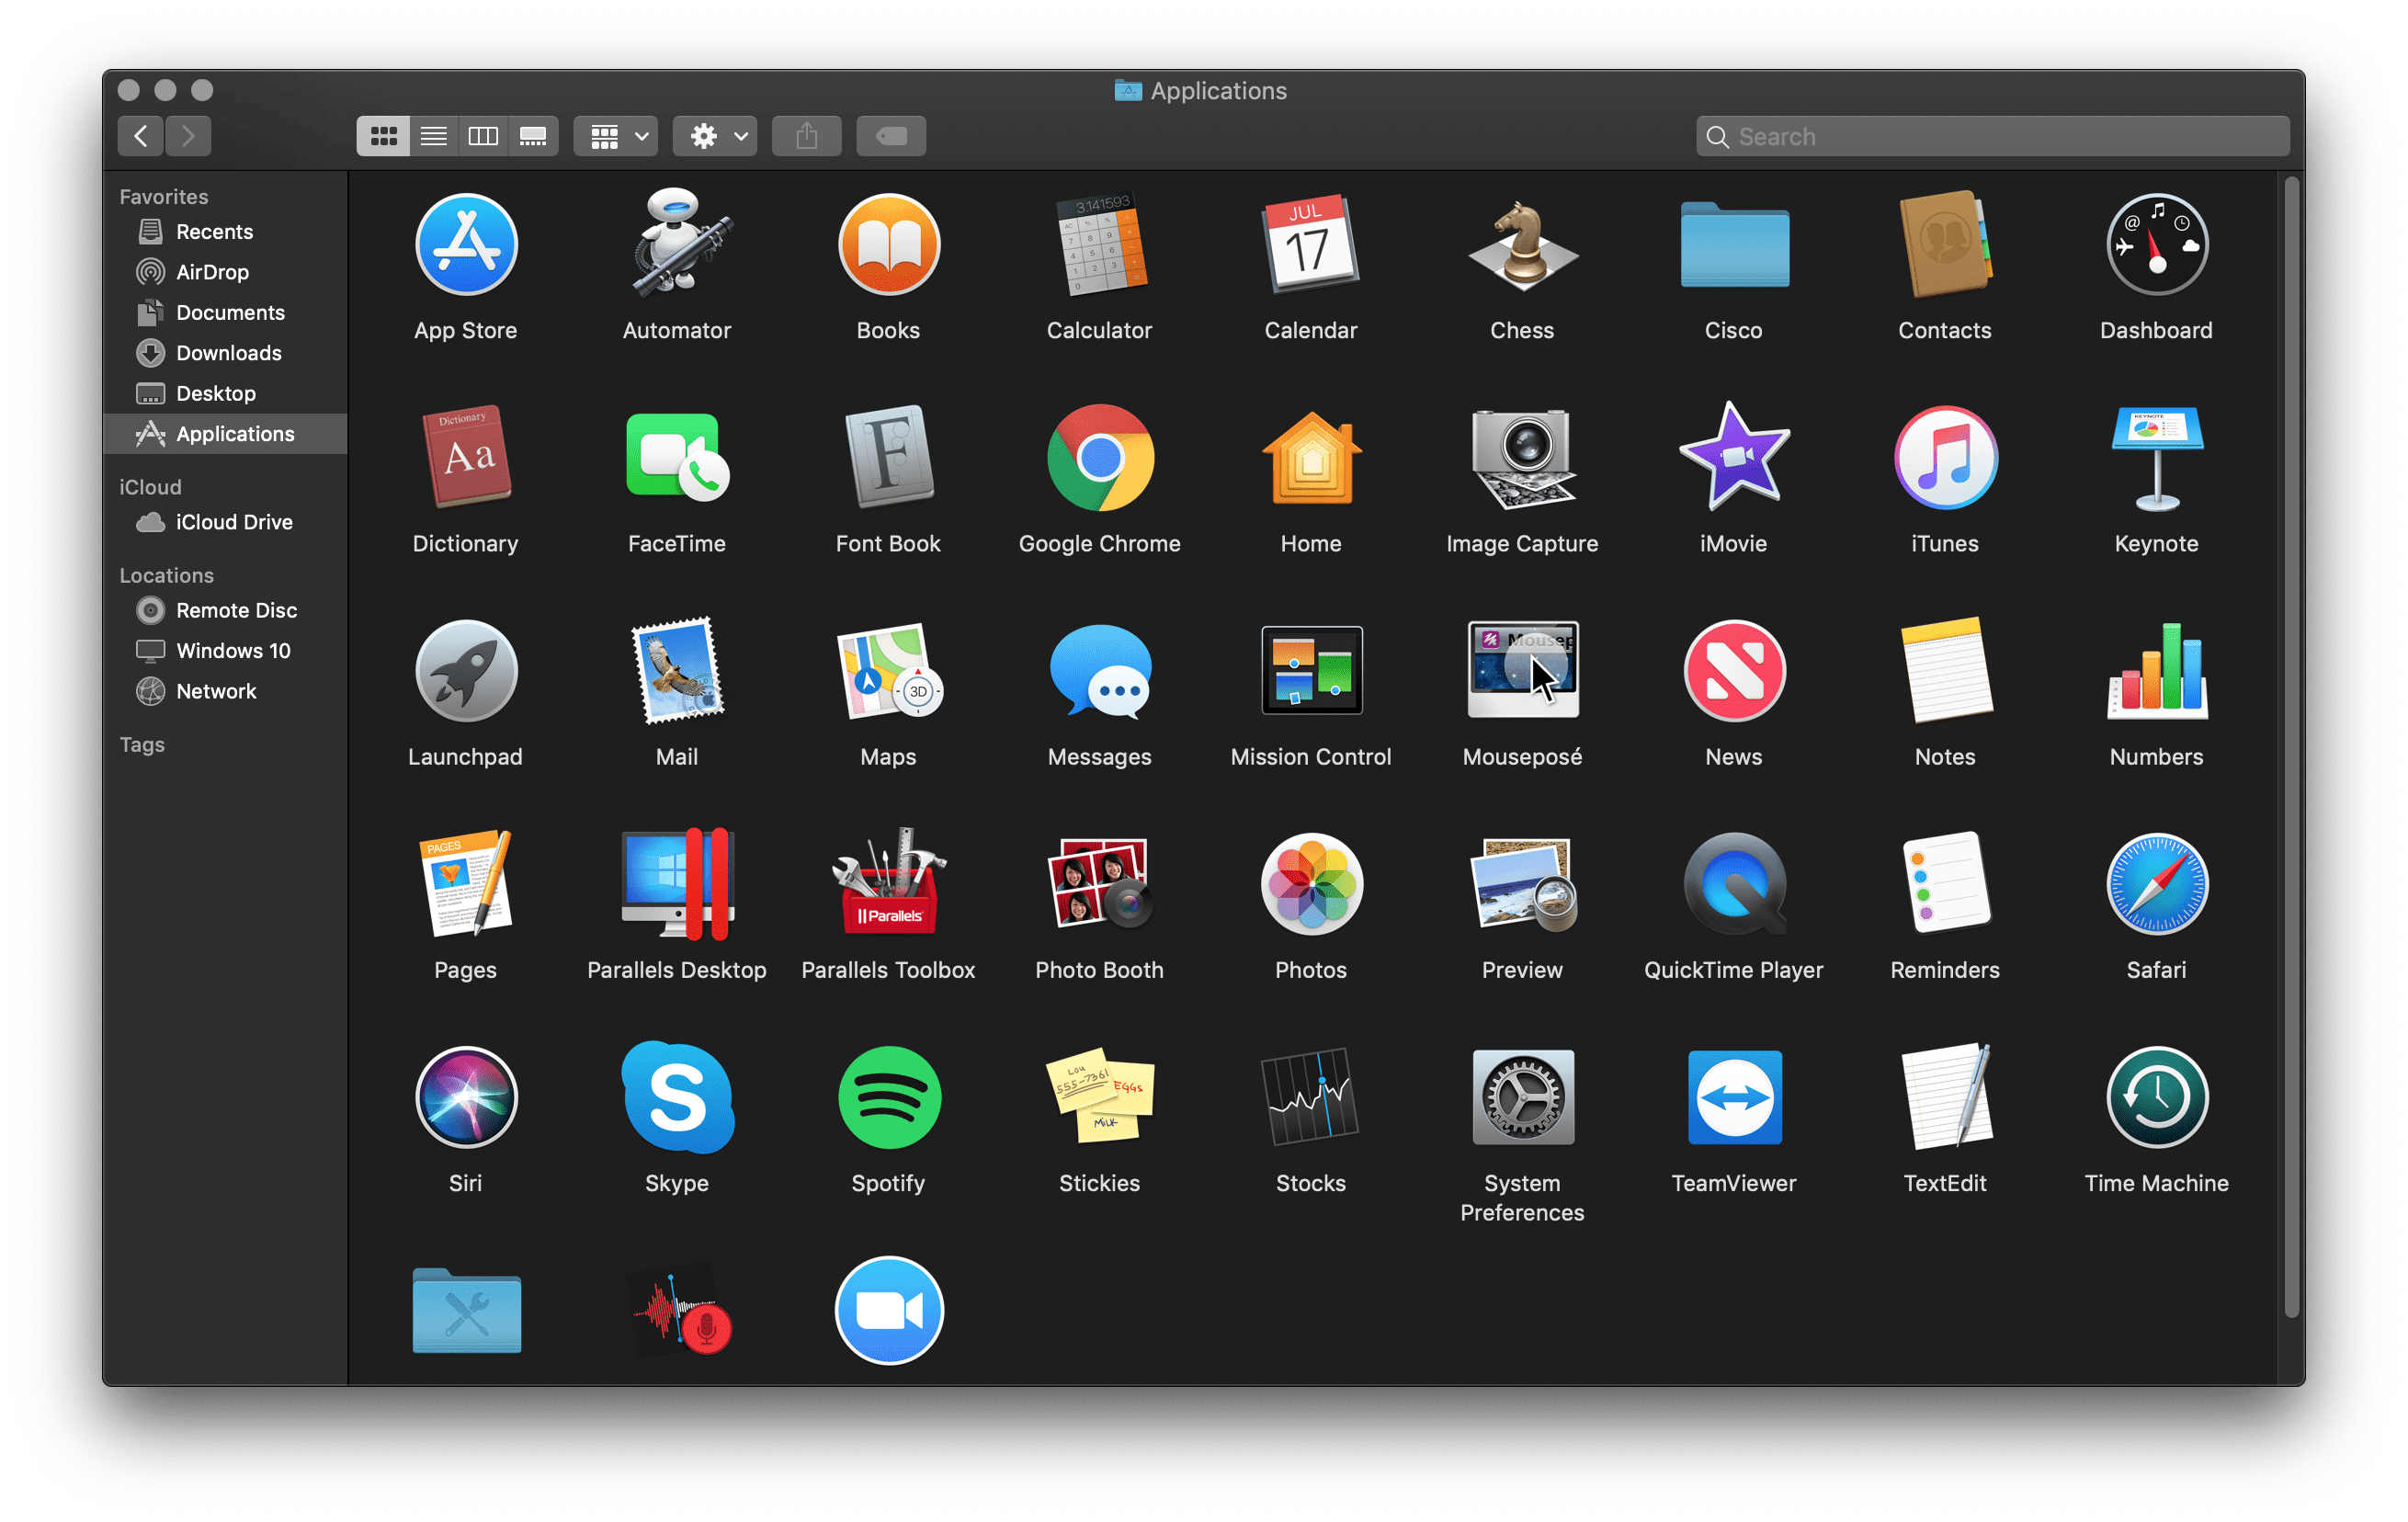Viewport: 2408px width, 1522px height.
Task: Click inside the Search field
Action: coord(1990,135)
